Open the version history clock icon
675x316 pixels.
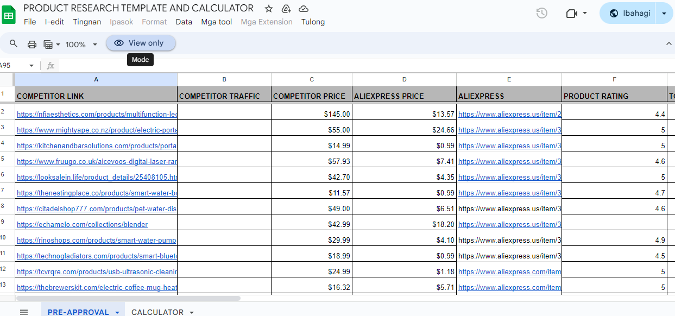click(541, 13)
